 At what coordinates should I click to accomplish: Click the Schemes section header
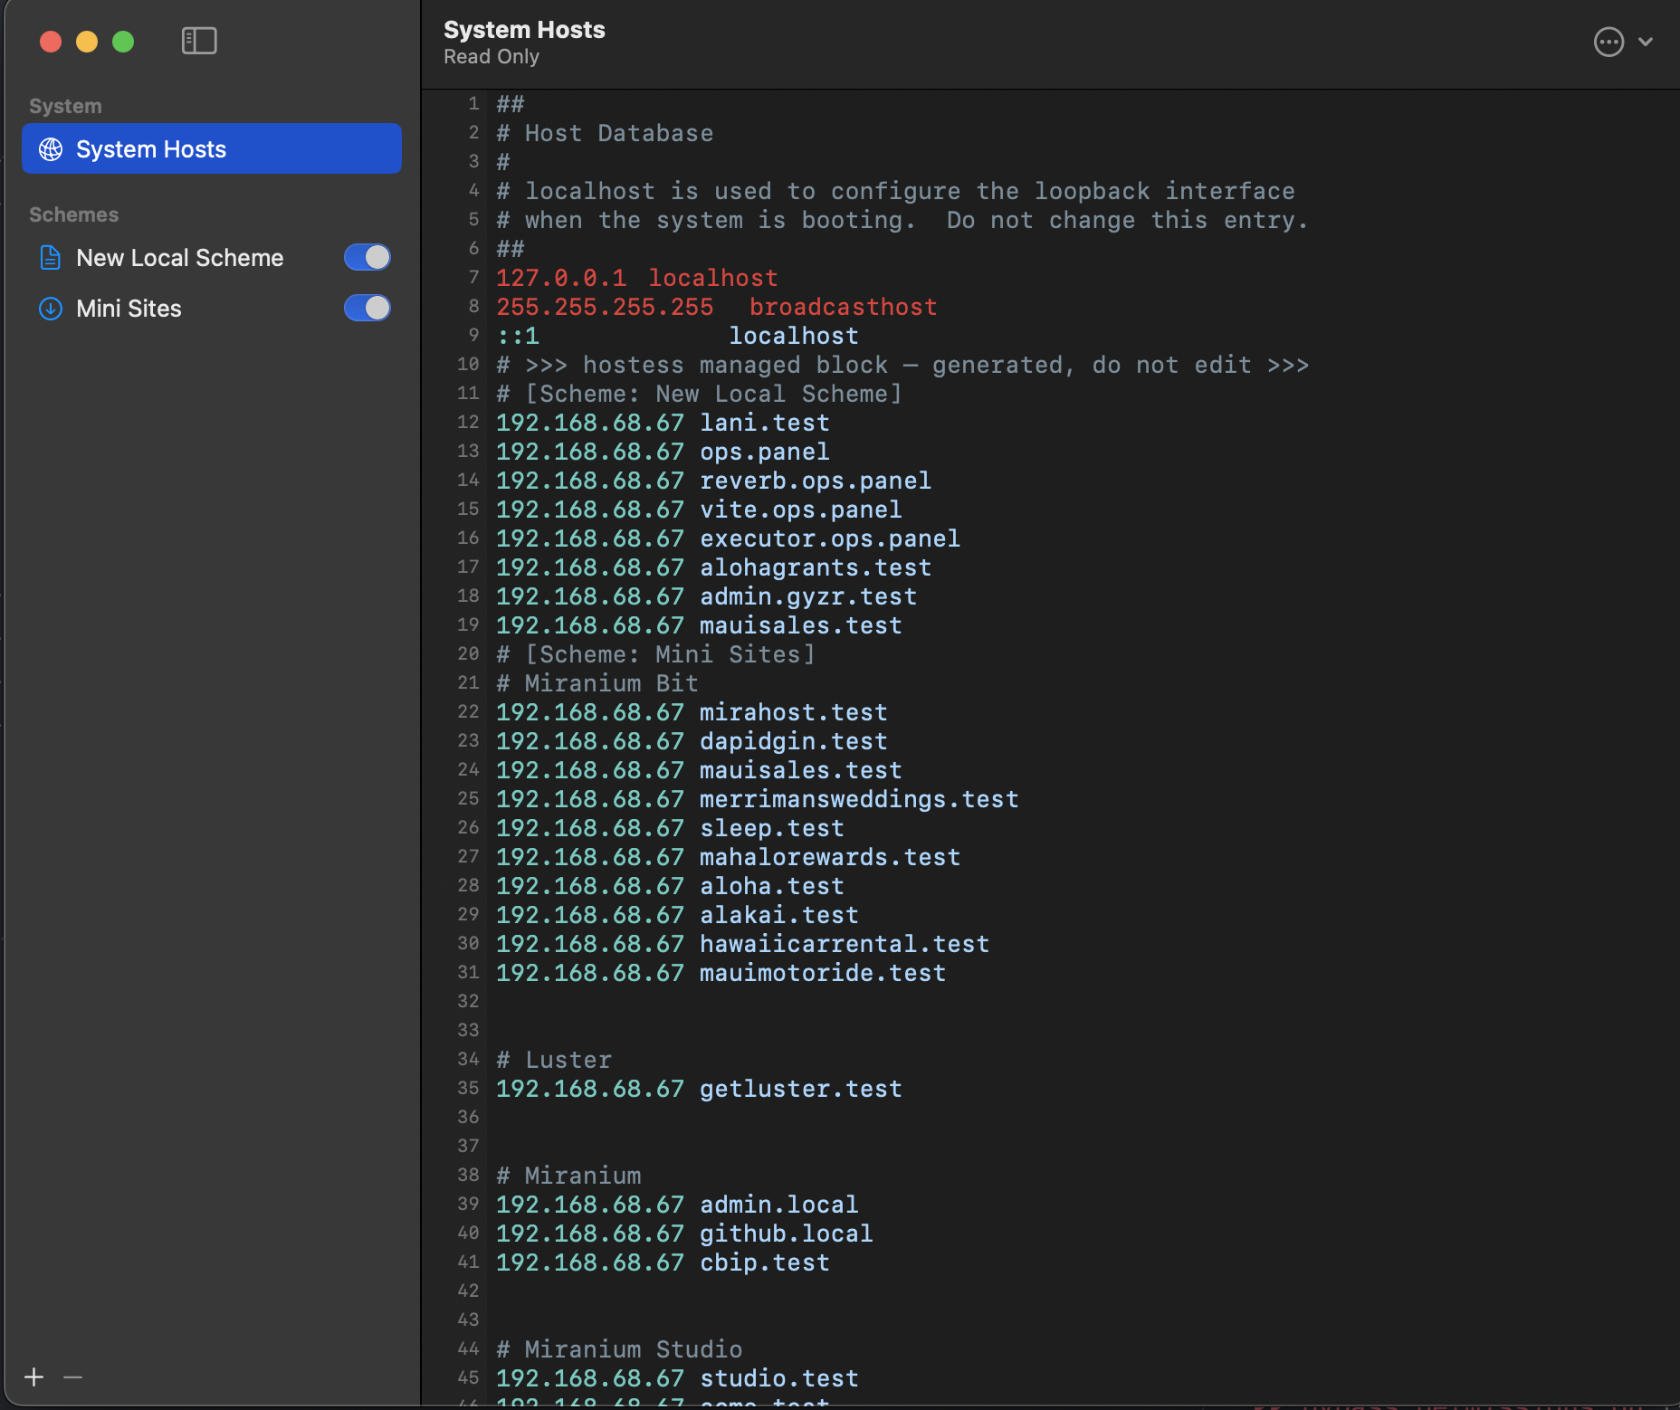pyautogui.click(x=74, y=214)
